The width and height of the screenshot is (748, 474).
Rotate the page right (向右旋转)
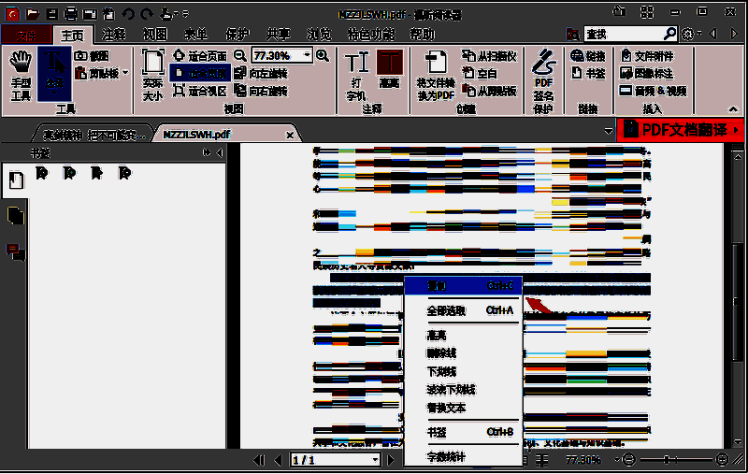point(261,91)
